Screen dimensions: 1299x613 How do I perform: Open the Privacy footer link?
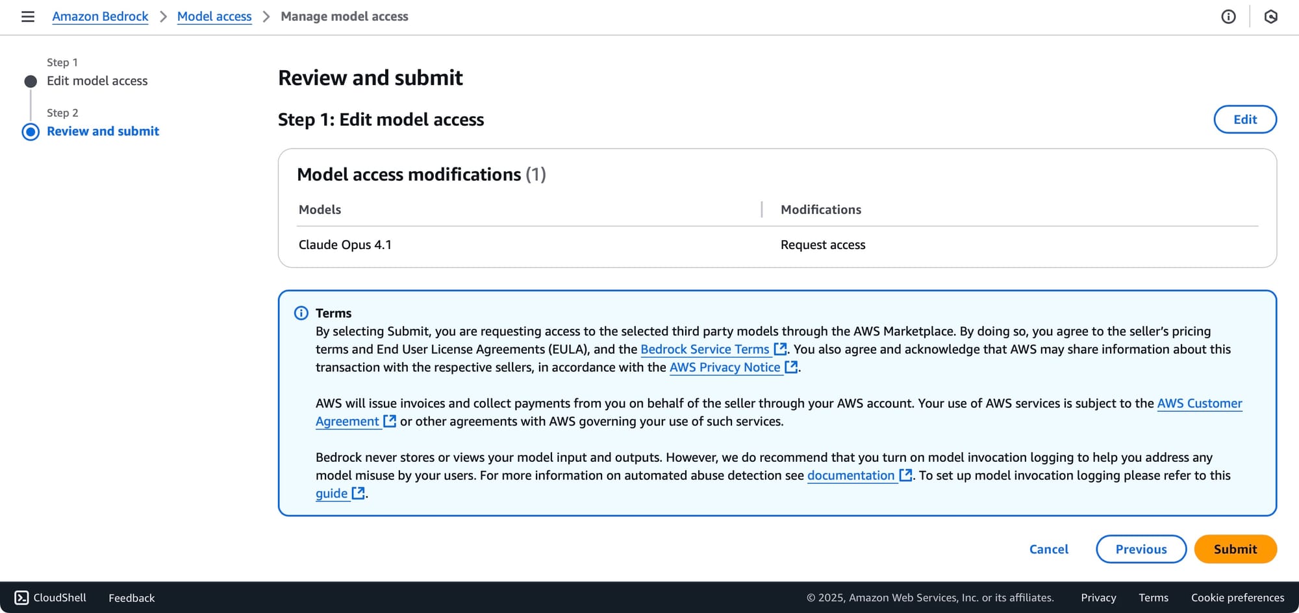pyautogui.click(x=1098, y=597)
